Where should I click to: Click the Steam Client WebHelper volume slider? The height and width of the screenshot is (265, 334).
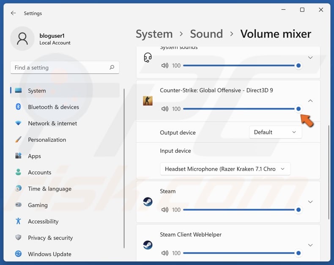coord(242,253)
